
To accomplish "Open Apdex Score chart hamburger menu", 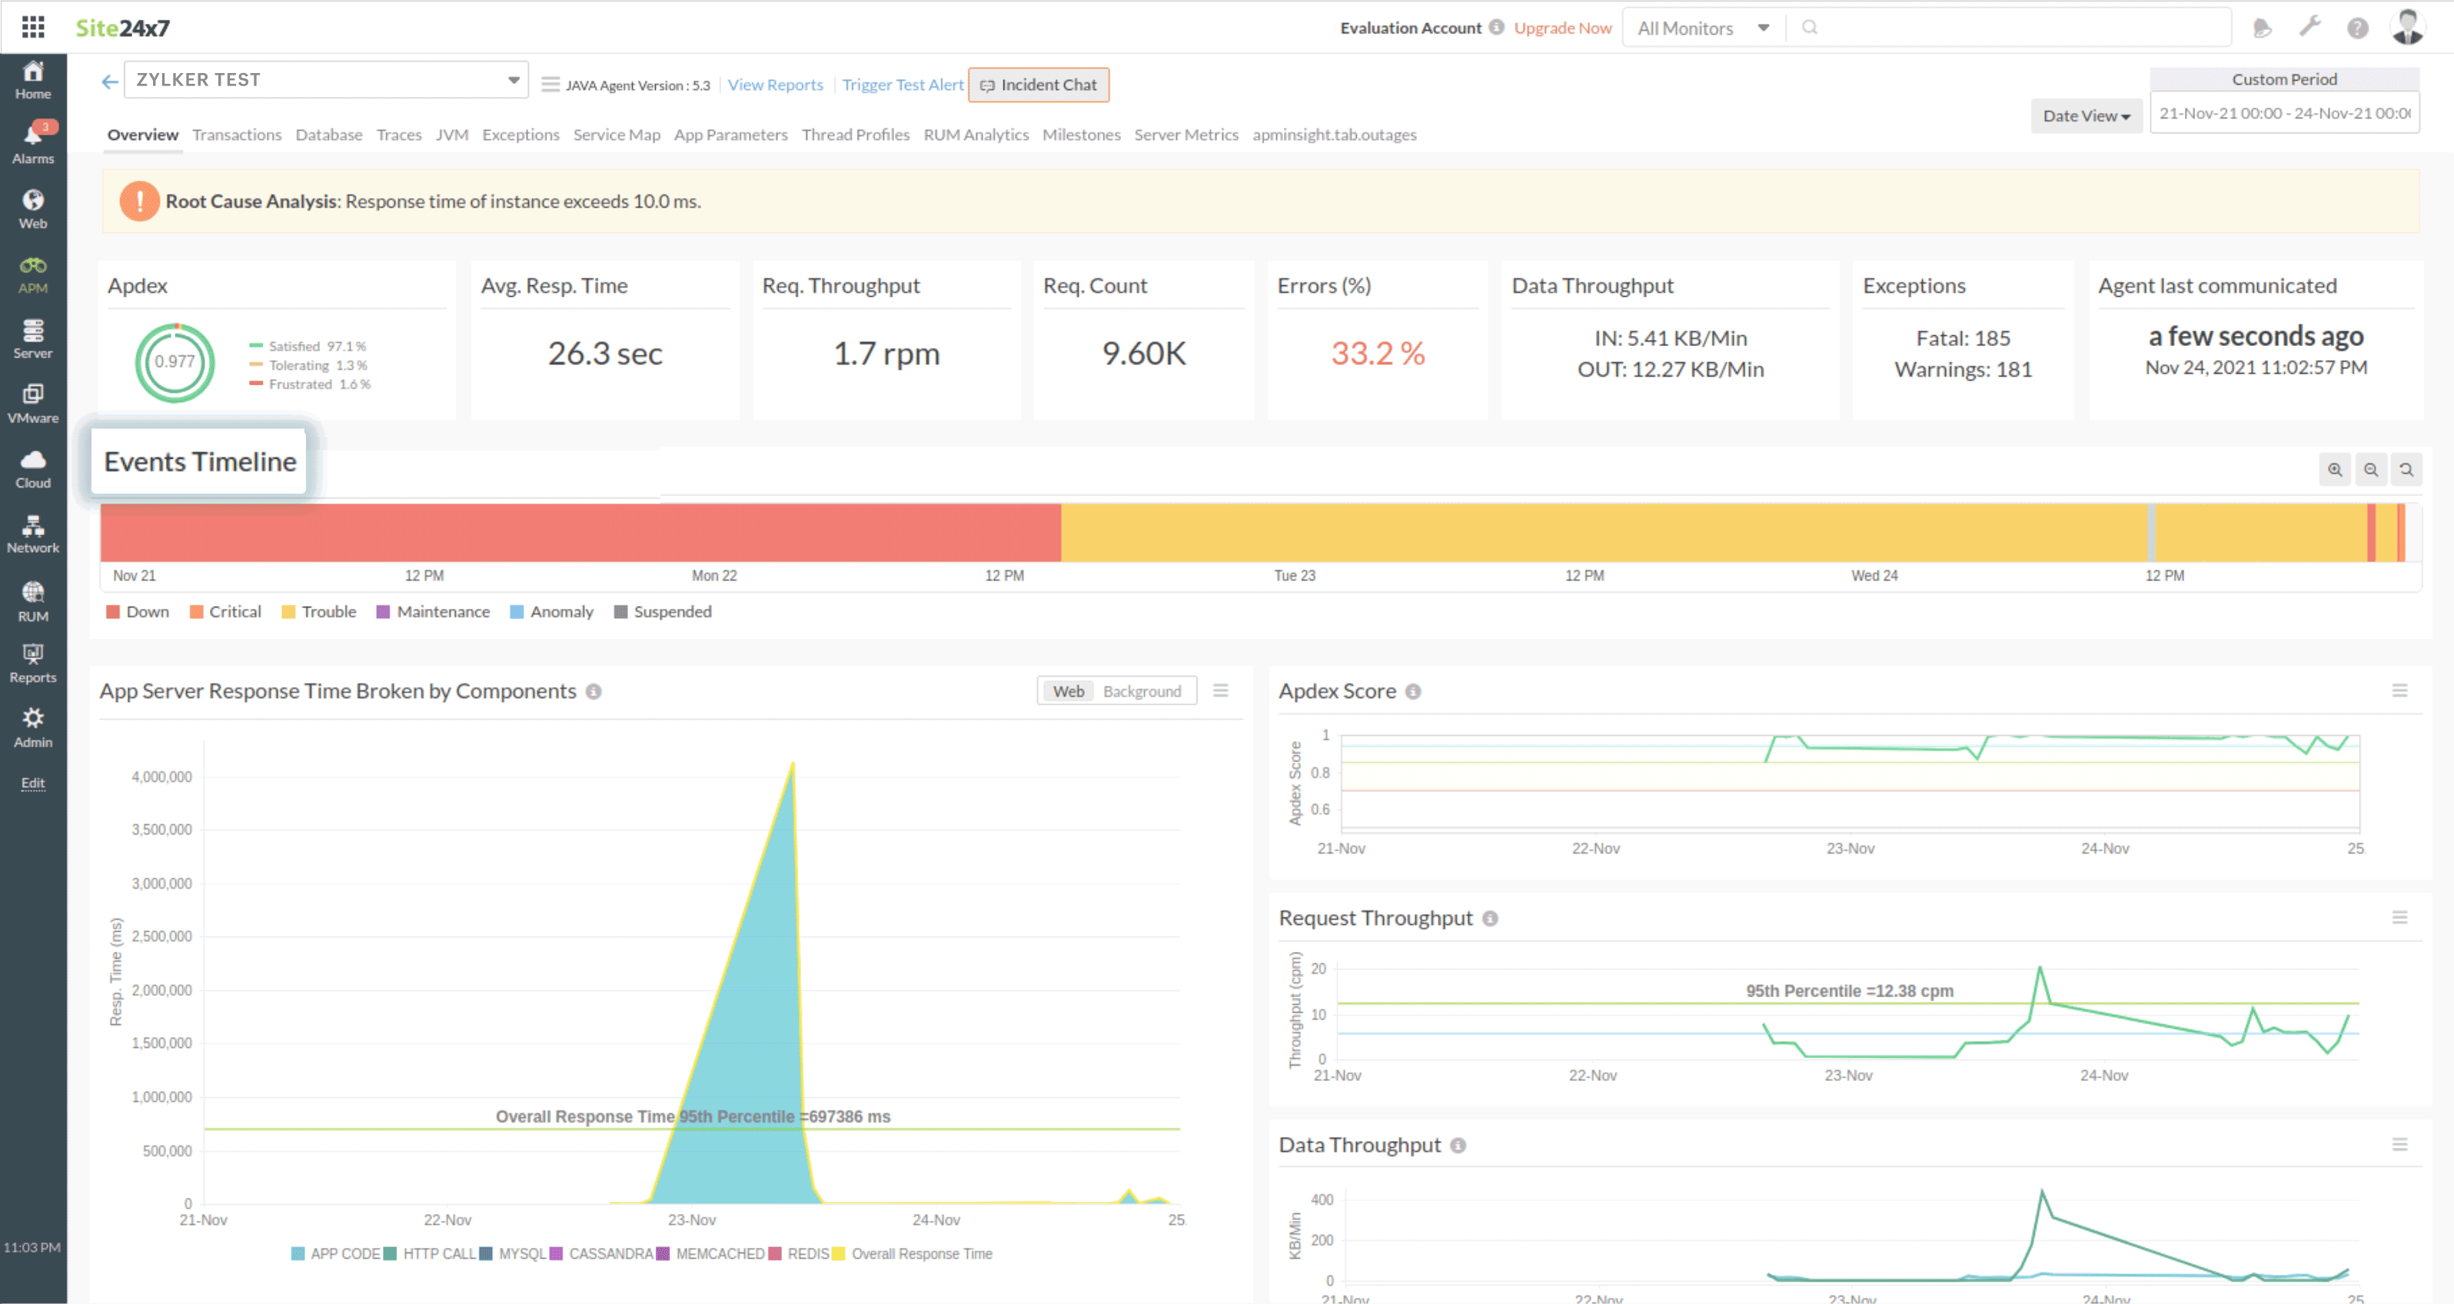I will pos(2399,690).
